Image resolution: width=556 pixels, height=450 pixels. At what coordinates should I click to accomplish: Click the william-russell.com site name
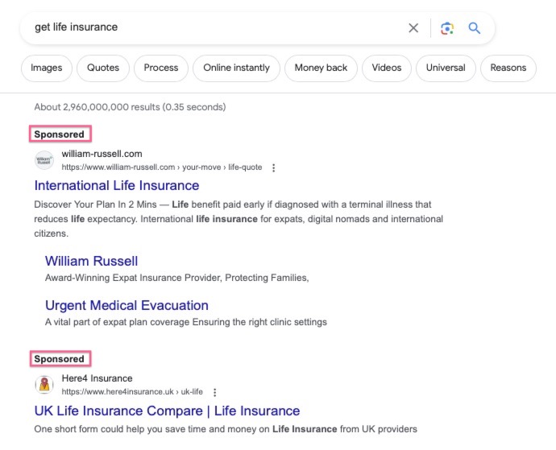[102, 154]
